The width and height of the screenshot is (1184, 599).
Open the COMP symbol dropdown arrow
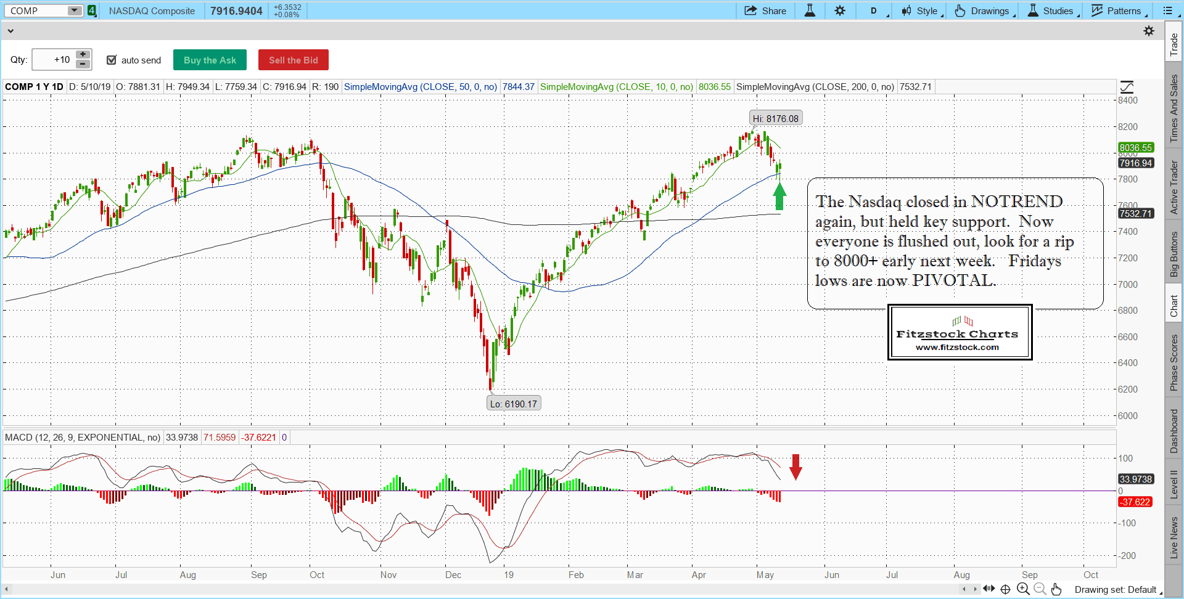(74, 10)
